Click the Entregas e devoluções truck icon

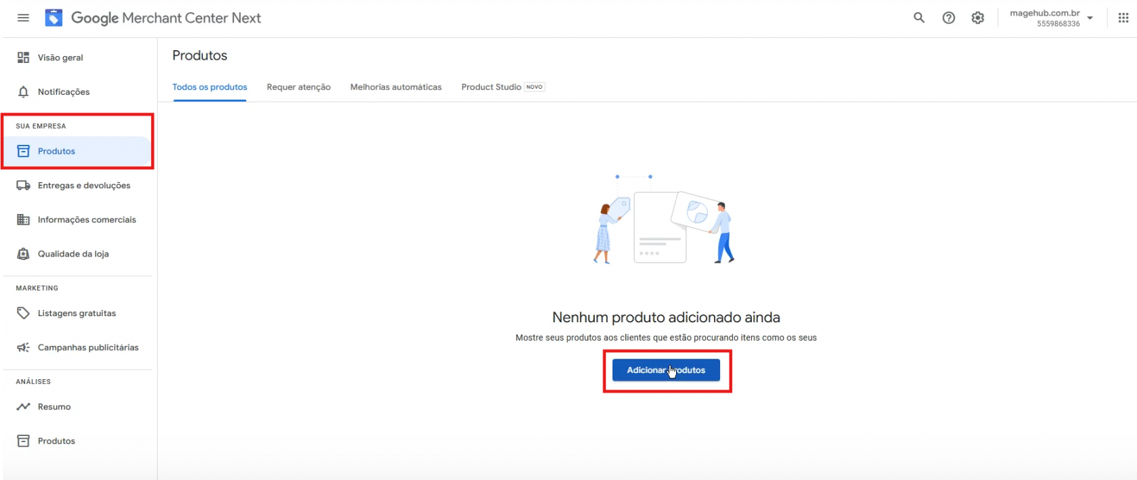click(x=24, y=186)
